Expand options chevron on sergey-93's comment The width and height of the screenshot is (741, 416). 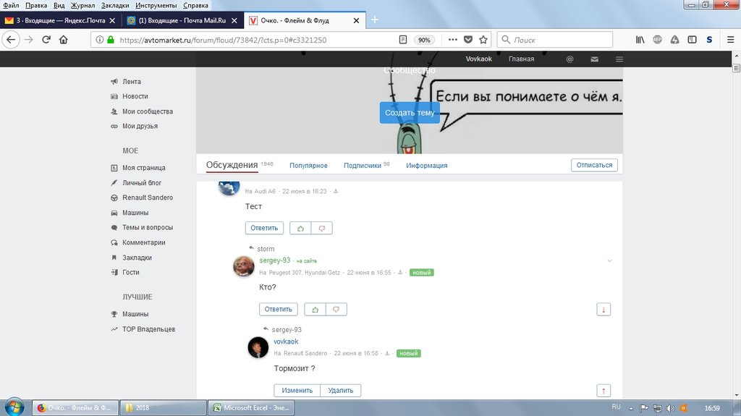(x=609, y=261)
